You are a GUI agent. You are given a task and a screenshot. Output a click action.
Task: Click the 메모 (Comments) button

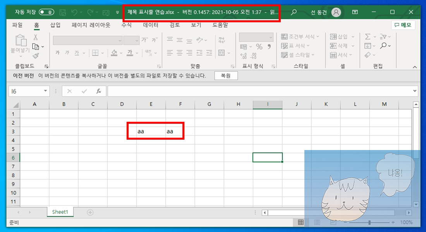tap(403, 25)
